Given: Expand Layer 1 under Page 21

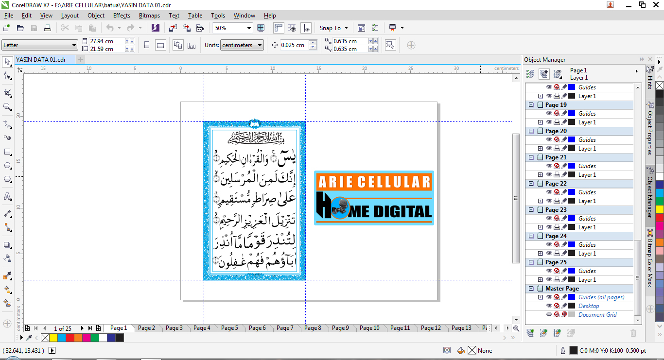Looking at the screenshot, I should 540,175.
